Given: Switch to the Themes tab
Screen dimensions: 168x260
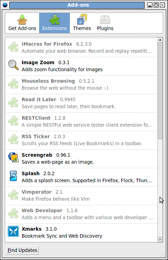Looking at the screenshot, I should pos(82,23).
